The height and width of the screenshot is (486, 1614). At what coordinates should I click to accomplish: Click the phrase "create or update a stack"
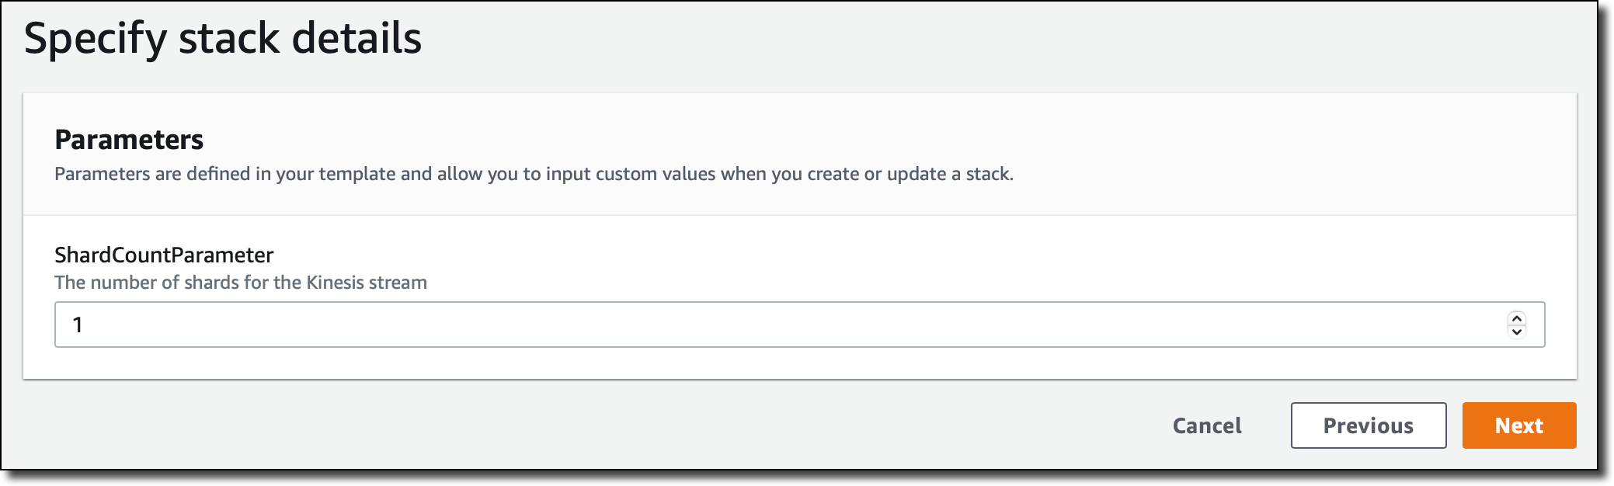pyautogui.click(x=910, y=174)
